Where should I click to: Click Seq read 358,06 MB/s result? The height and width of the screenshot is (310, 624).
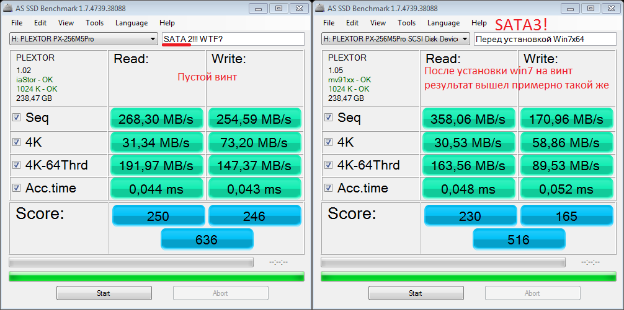(x=469, y=118)
